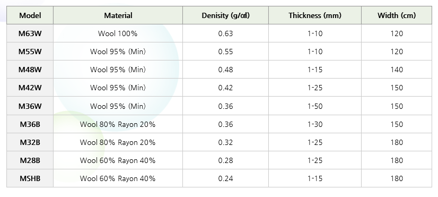Click the Denisity (g/㎤) column header
Screen dimensions: 438x197
pos(225,15)
